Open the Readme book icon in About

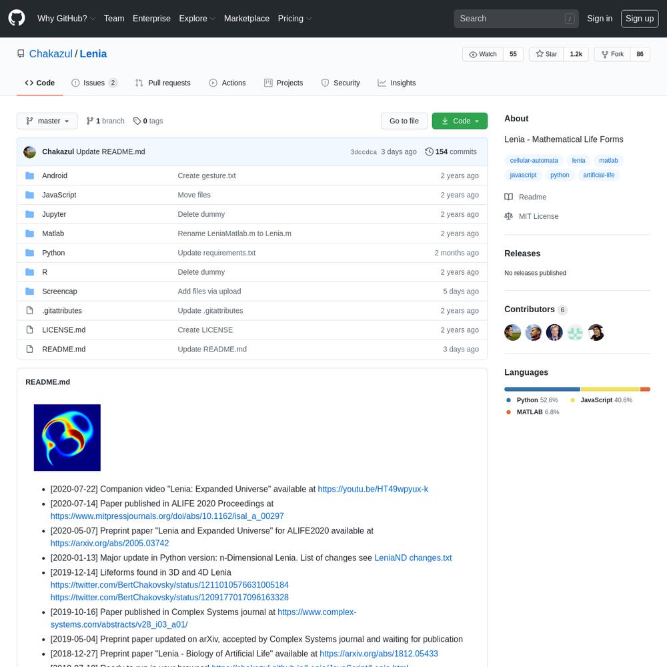point(508,197)
